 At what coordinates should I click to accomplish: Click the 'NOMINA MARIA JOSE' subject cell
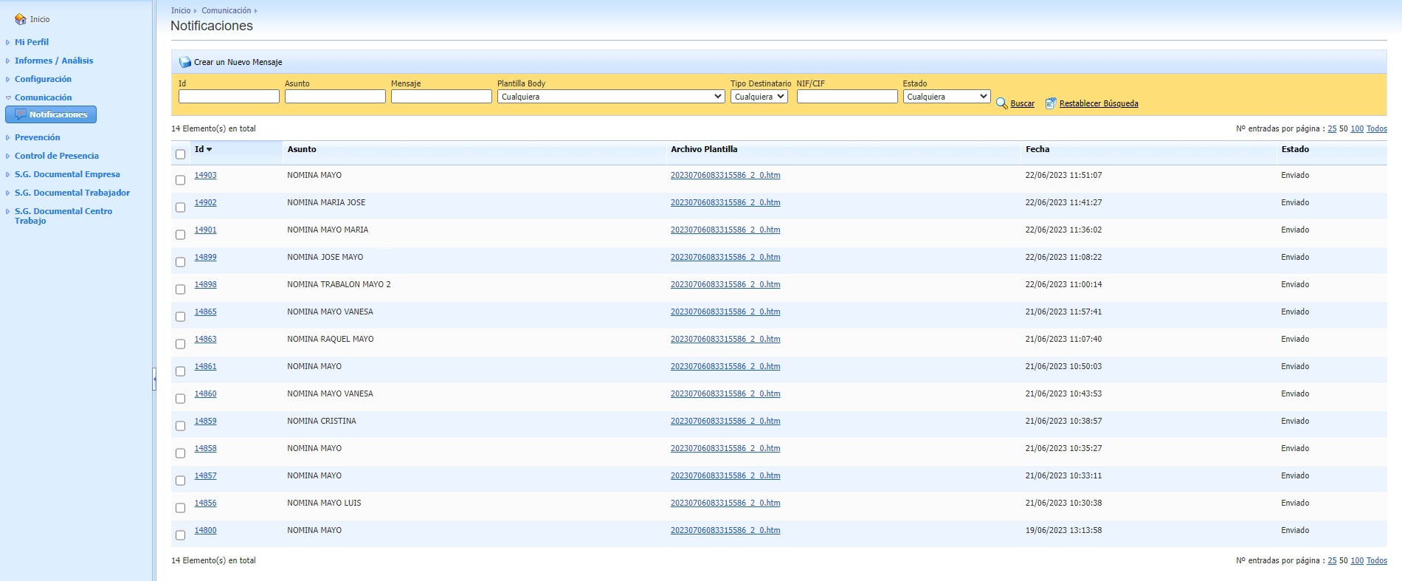[x=326, y=202]
